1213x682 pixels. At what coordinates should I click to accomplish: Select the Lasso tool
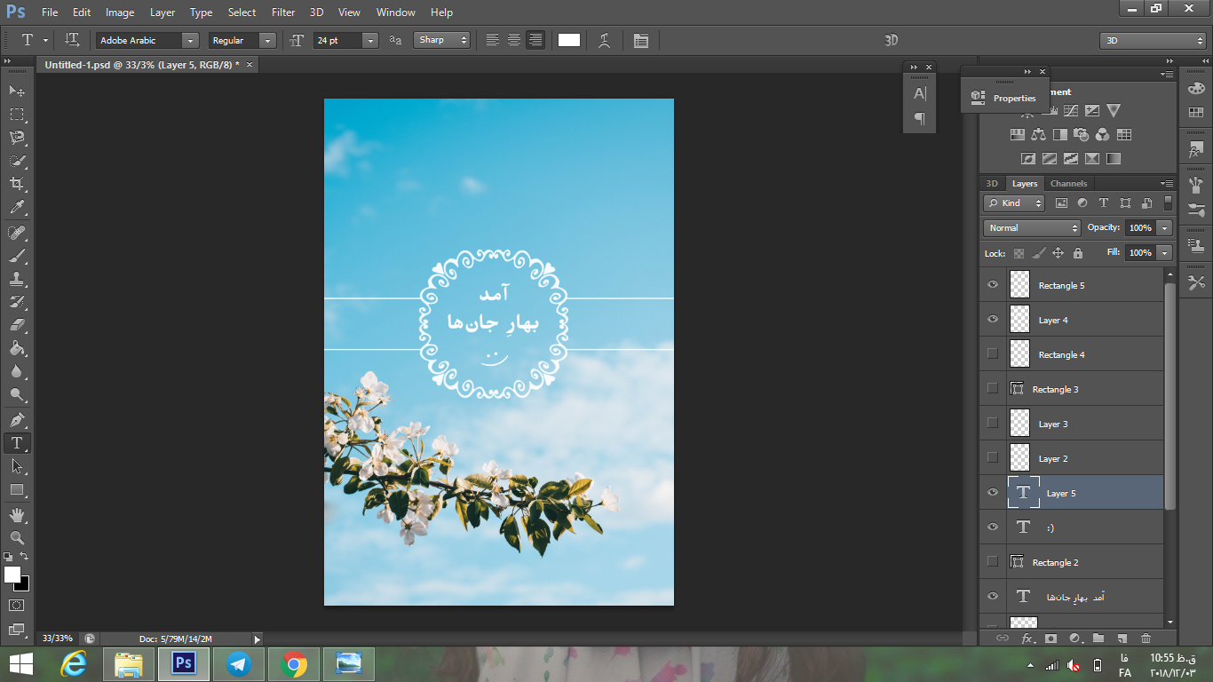pos(17,138)
